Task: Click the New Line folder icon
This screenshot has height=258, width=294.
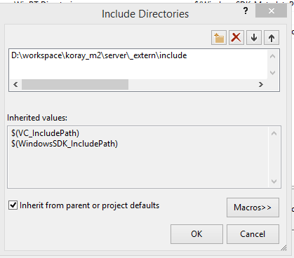Action: coord(219,37)
